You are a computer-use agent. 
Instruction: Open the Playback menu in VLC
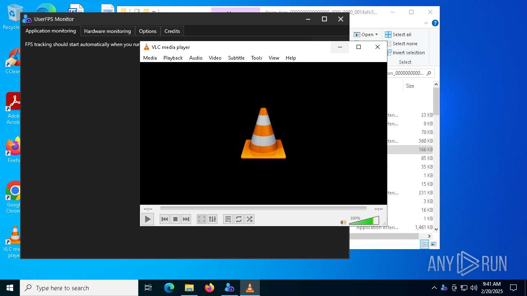point(173,58)
